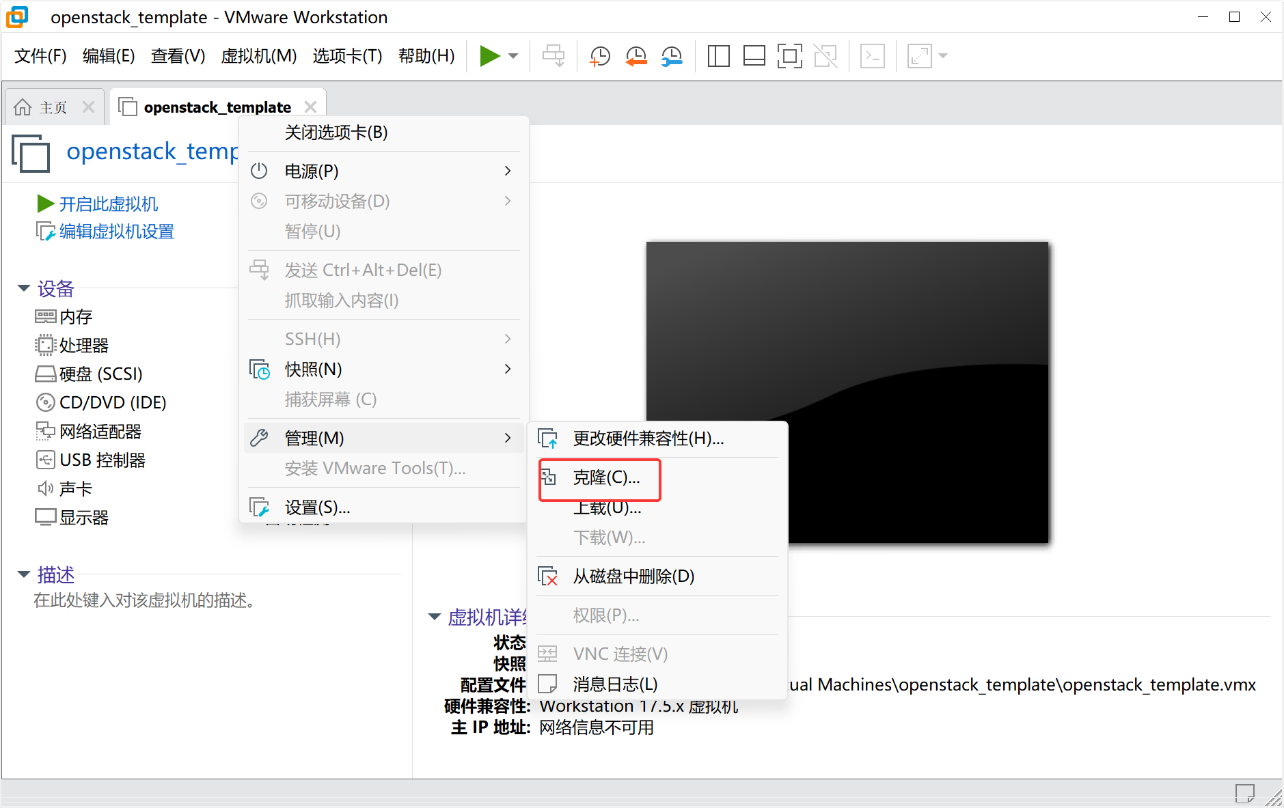Click the take snapshot toolbar icon
This screenshot has height=808, width=1284.
pos(600,56)
